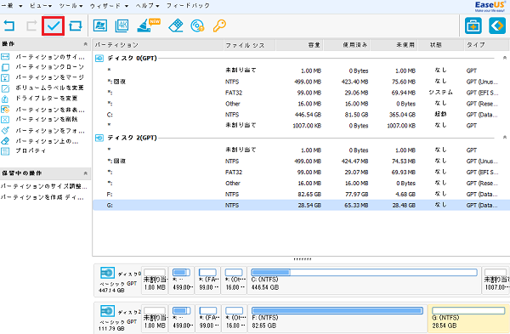Sort by the 使用済み column header
This screenshot has height=334, width=510.
point(347,45)
